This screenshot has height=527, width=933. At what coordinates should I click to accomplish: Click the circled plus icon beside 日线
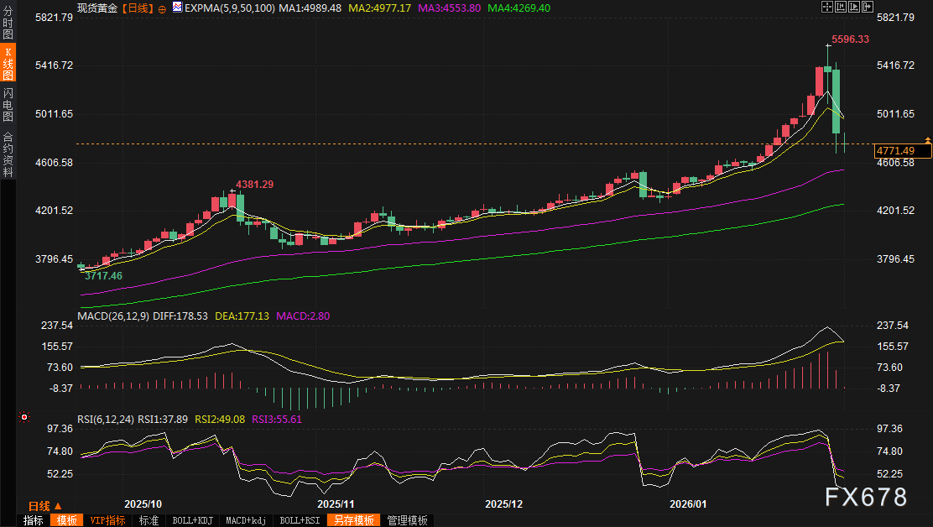coord(162,8)
